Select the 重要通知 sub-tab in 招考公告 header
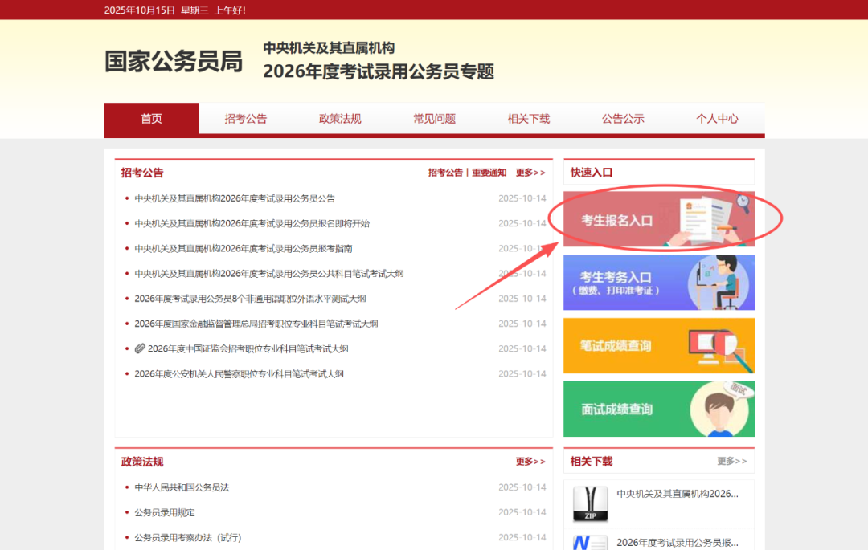868x550 pixels. 489,173
